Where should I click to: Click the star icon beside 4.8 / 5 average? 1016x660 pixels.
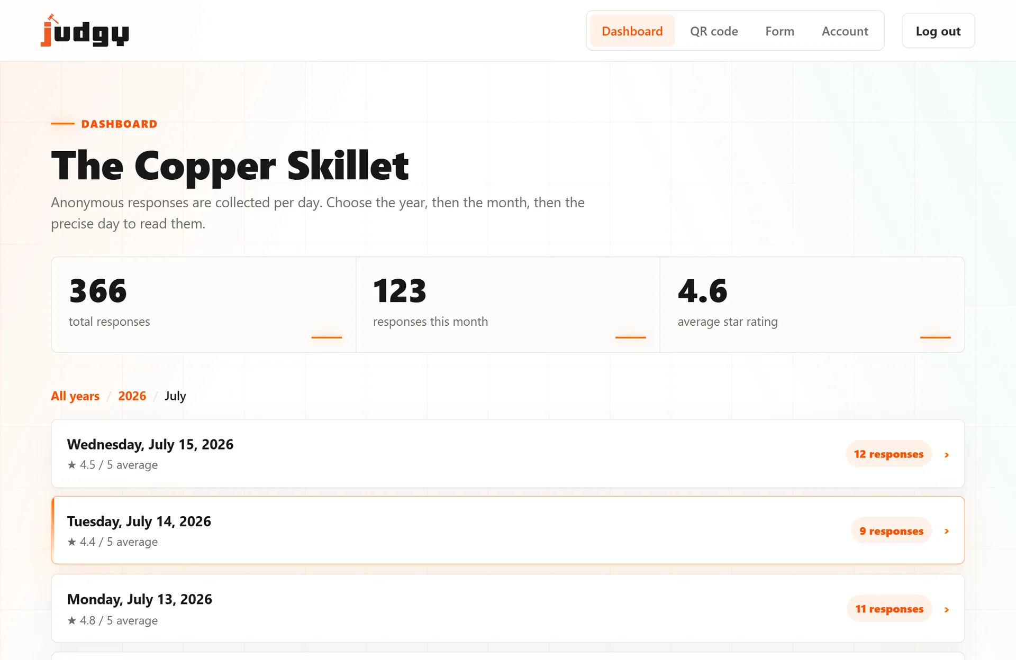coord(72,620)
